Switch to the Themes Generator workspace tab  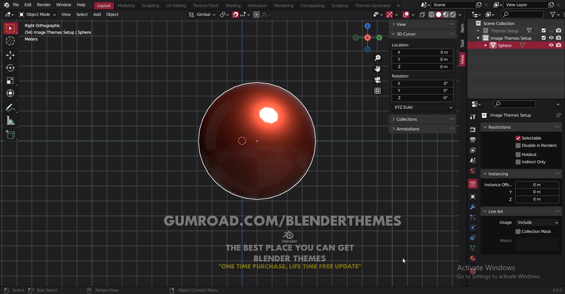click(373, 6)
